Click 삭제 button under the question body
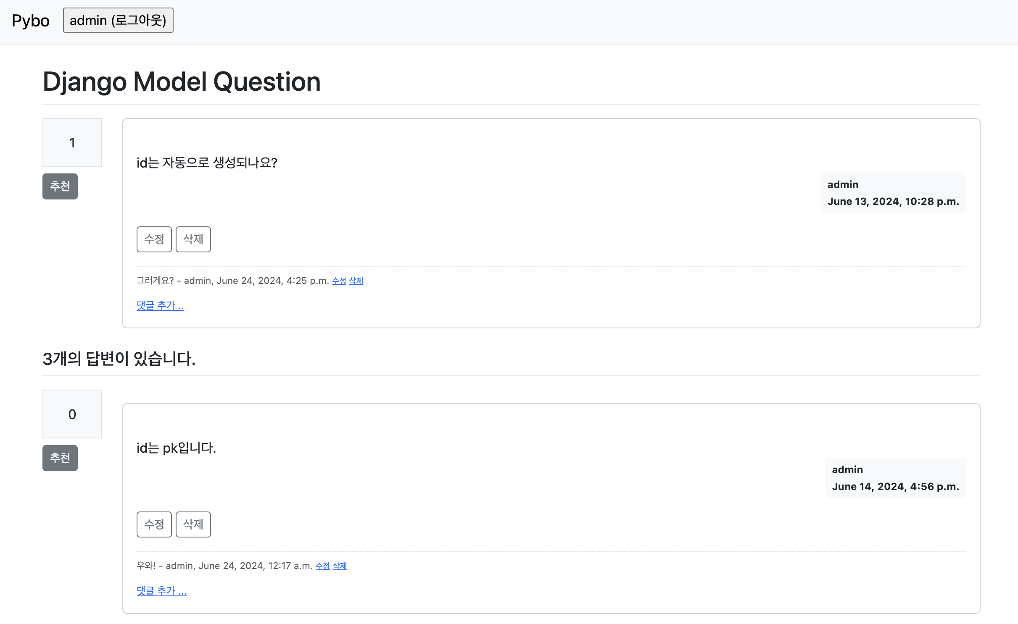This screenshot has width=1018, height=624. click(193, 239)
